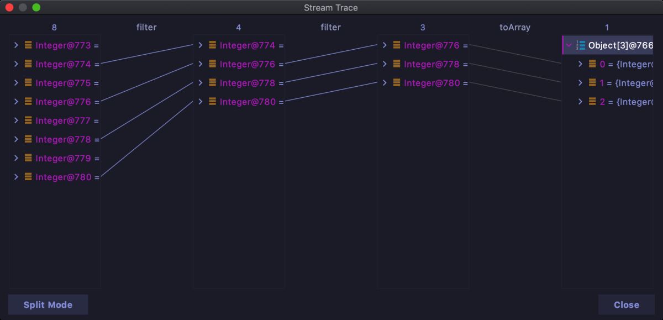
Task: Expand Integer@778 in the second column
Action: point(201,83)
